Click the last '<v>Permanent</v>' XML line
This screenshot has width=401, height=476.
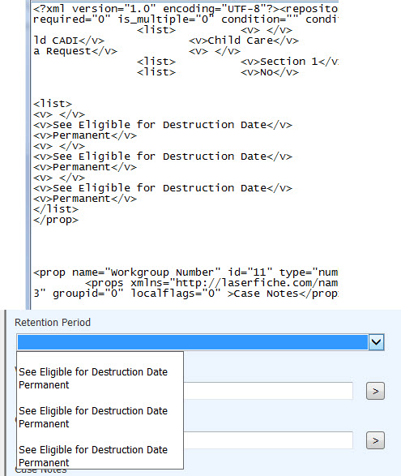click(x=85, y=199)
